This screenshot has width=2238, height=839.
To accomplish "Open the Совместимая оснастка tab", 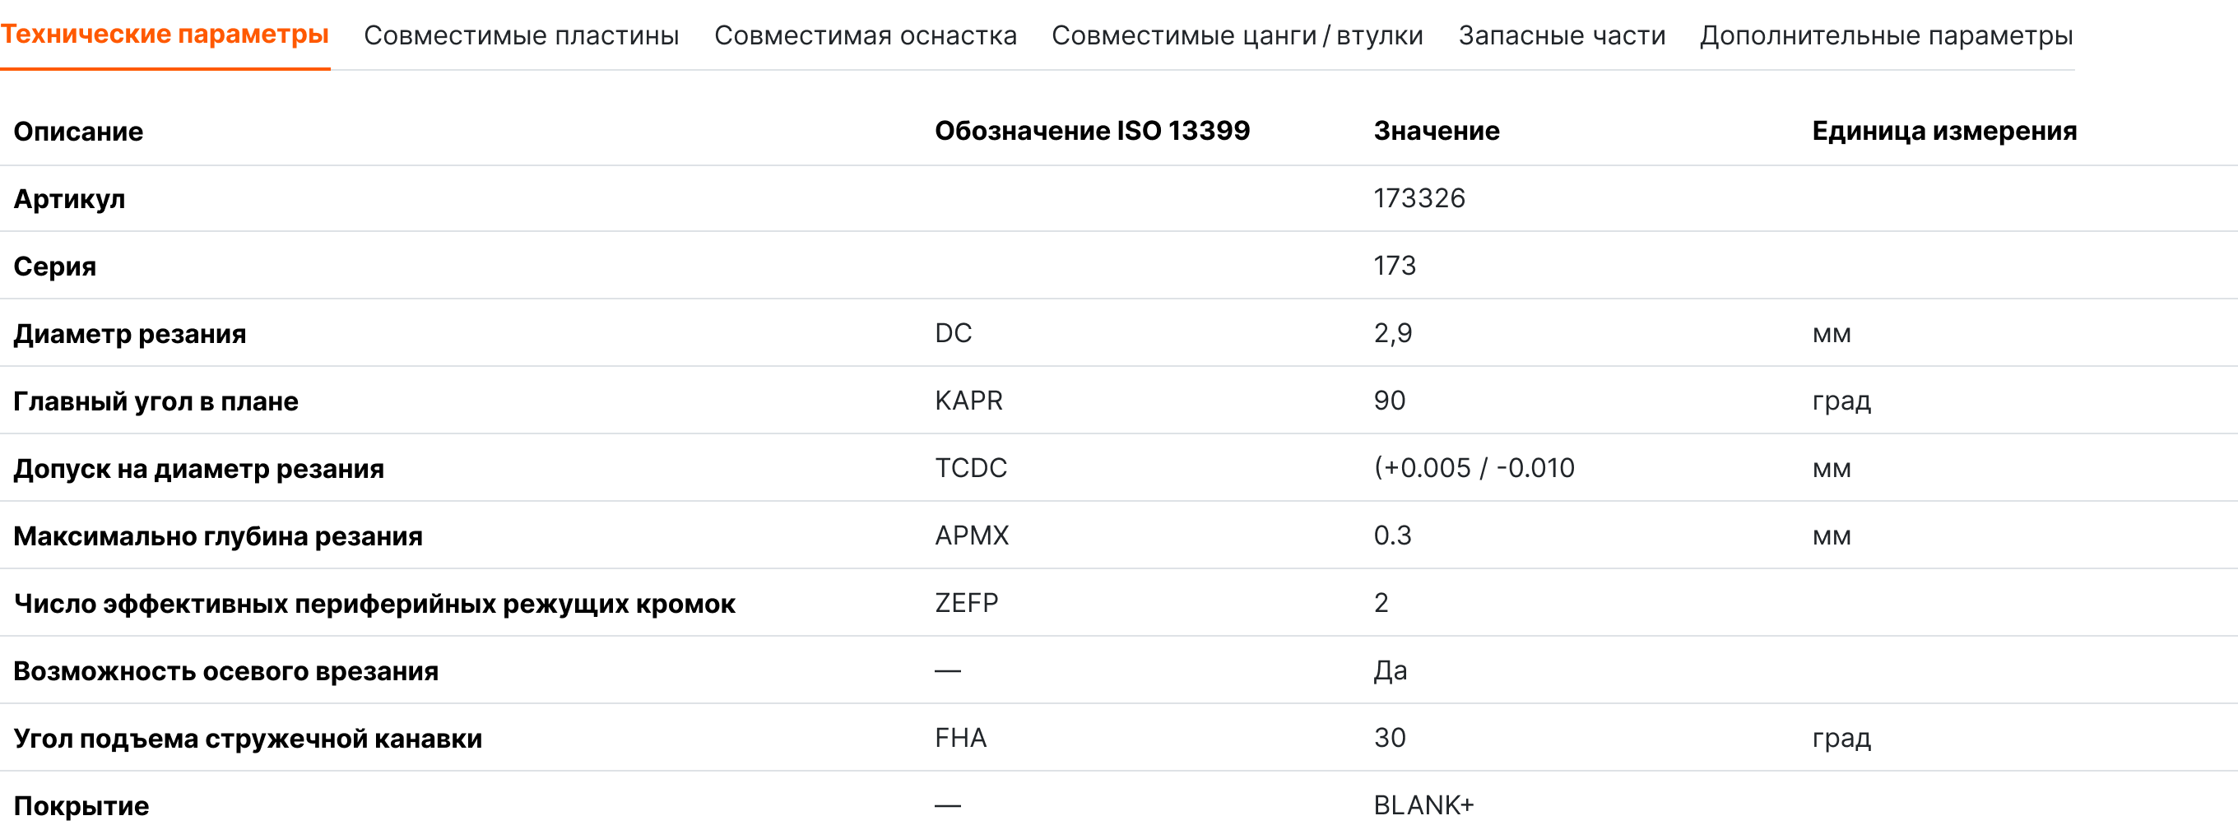I will [866, 35].
